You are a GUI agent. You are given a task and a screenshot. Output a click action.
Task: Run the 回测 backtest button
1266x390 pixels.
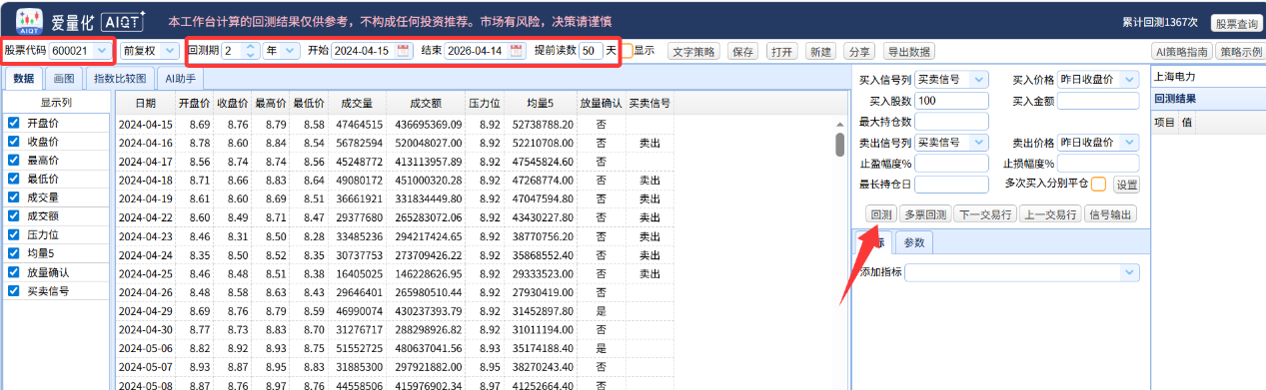coord(880,213)
